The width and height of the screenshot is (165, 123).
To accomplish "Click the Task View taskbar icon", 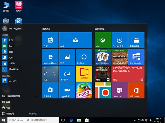I will tap(63, 120).
